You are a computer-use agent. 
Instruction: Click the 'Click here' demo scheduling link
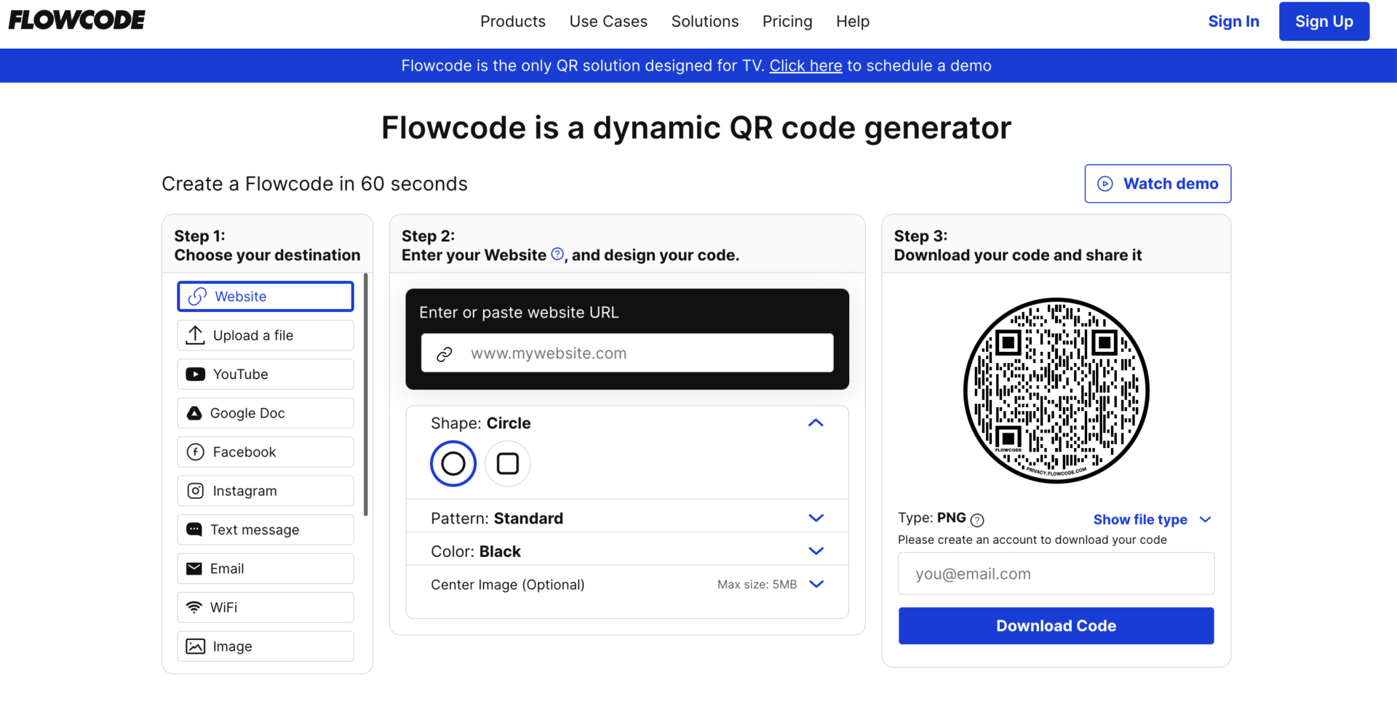[805, 65]
